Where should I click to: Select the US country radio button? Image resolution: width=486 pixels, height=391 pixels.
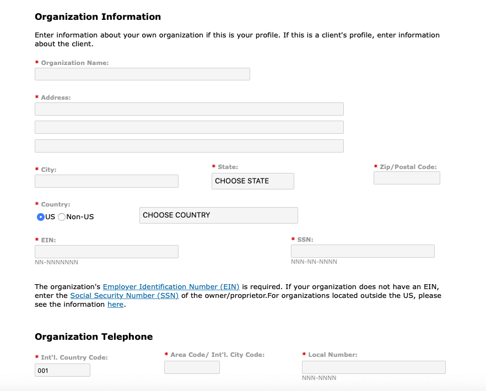pyautogui.click(x=39, y=217)
